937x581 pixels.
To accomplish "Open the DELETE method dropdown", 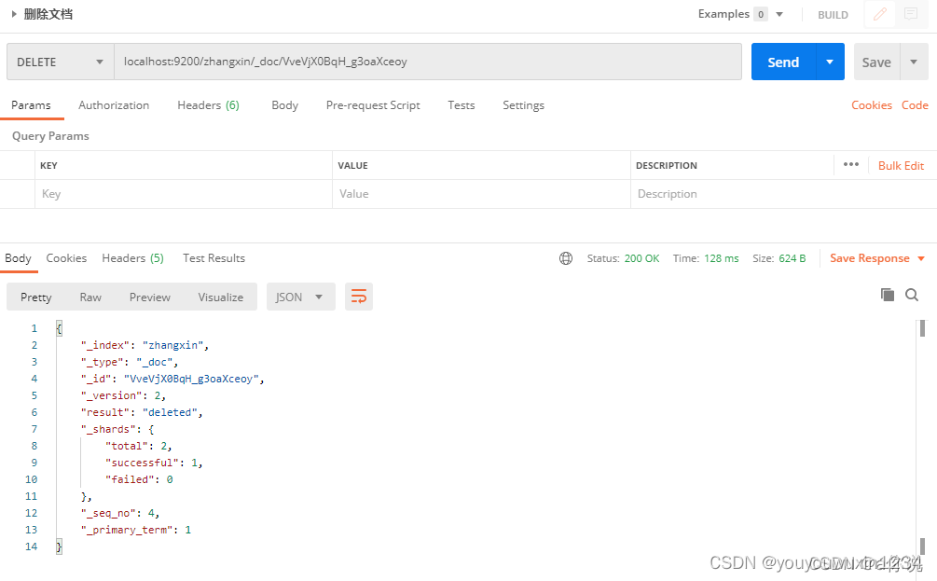I will [61, 62].
